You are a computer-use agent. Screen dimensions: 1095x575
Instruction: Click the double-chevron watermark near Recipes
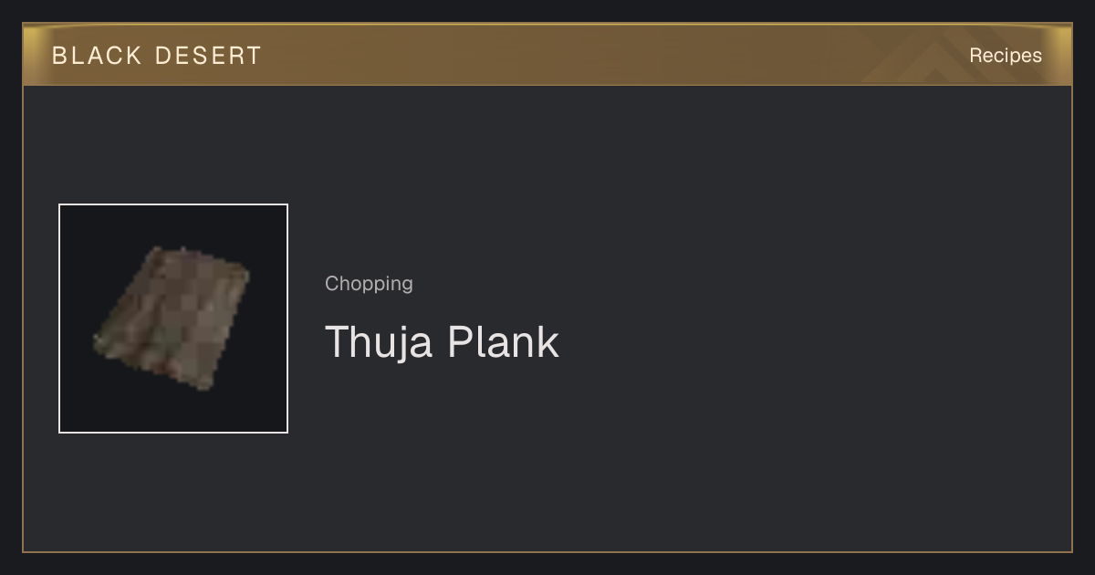[x=922, y=57]
